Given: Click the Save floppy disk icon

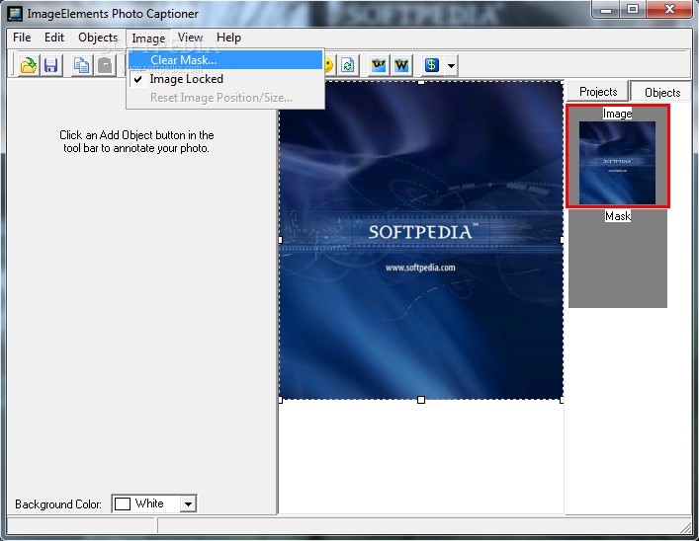Looking at the screenshot, I should [50, 65].
